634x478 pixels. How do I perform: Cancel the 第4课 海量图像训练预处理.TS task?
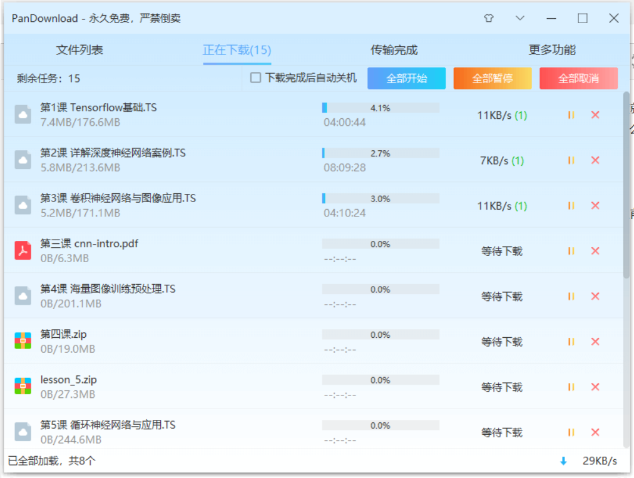[x=595, y=296]
